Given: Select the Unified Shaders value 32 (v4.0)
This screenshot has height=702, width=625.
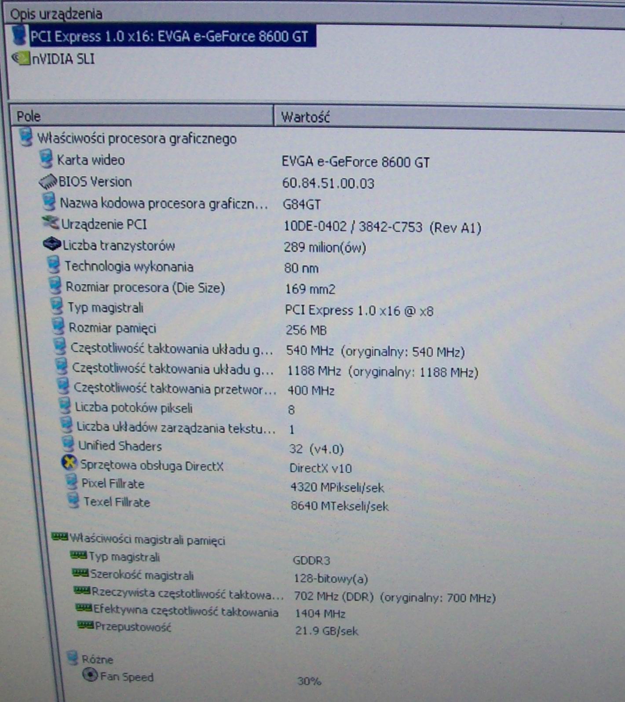Looking at the screenshot, I should pyautogui.click(x=317, y=449).
